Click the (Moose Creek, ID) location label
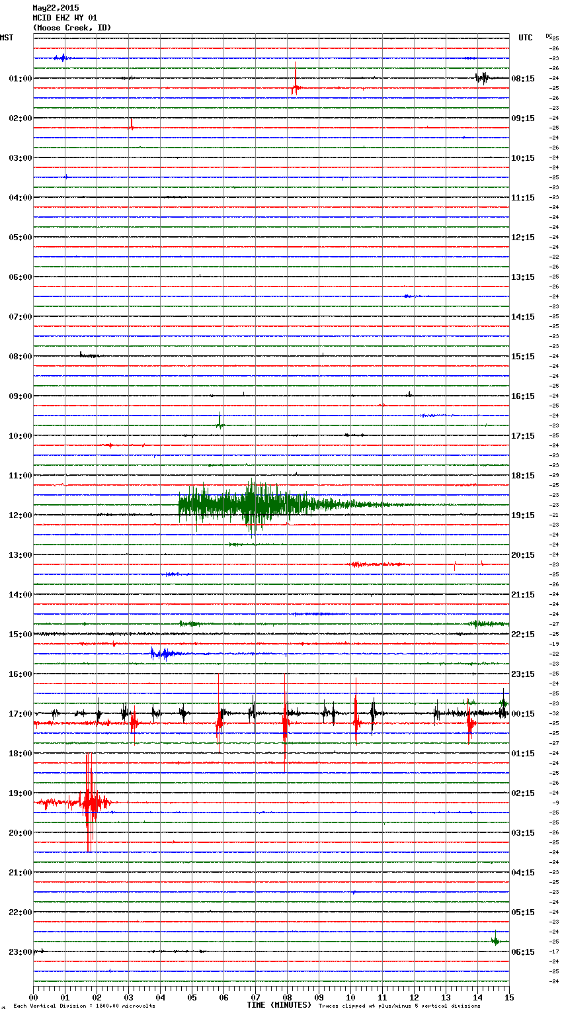This screenshot has width=562, height=1015. [x=72, y=28]
